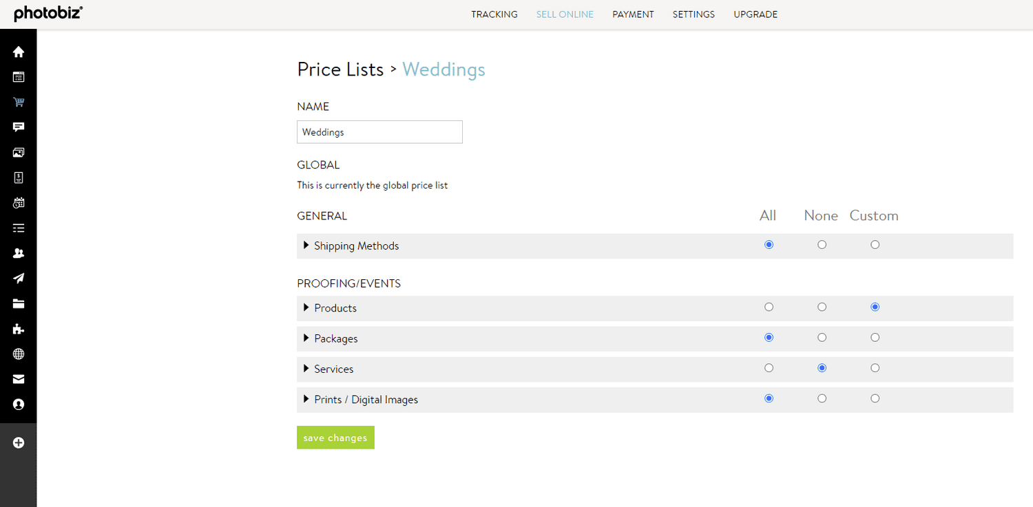Choose Custom for Packages
Image resolution: width=1033 pixels, height=507 pixels.
[x=875, y=337]
